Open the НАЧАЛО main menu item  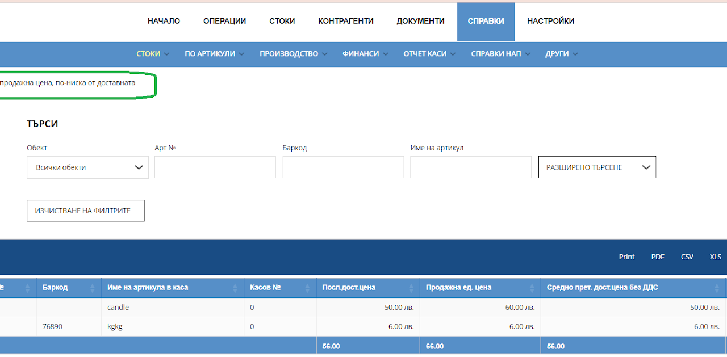[x=164, y=21]
